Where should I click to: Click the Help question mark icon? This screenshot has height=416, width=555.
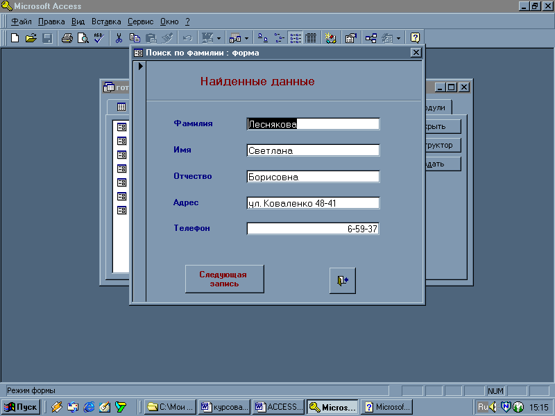[x=415, y=38]
